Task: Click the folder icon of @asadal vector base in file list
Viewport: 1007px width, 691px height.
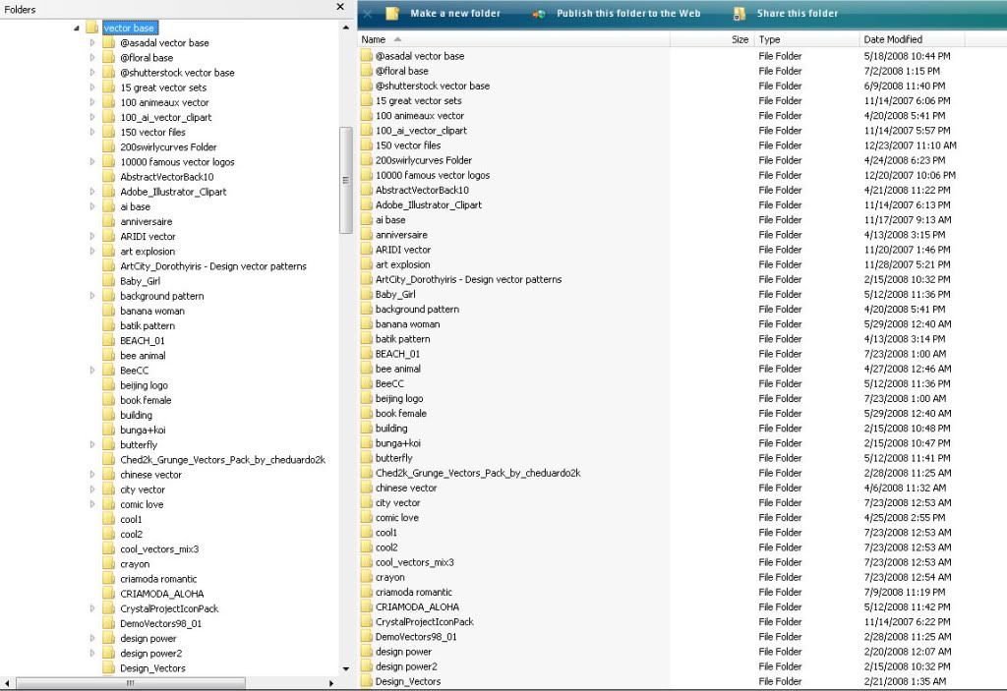Action: 367,56
